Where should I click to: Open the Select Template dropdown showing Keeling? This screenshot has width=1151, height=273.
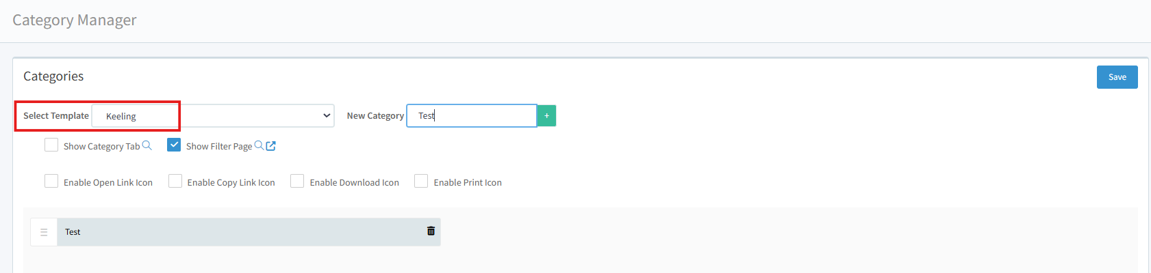[x=213, y=116]
